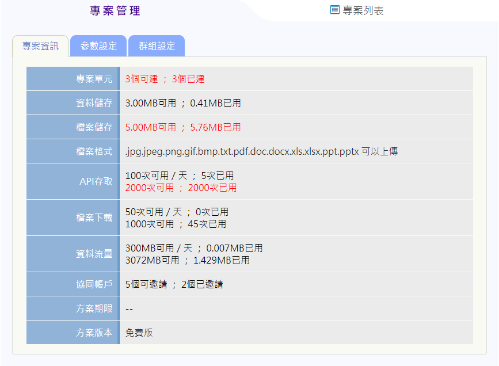Select the 資料流量 row label
Screen dimensions: 499x366
(x=94, y=254)
